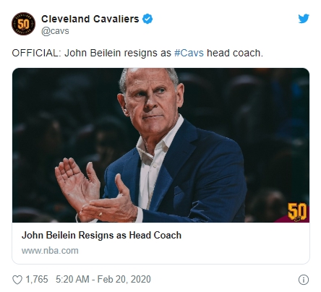
Task: Click the Twitter bird logo icon
Action: pyautogui.click(x=304, y=18)
